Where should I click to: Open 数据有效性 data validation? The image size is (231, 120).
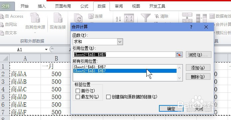click(220, 16)
